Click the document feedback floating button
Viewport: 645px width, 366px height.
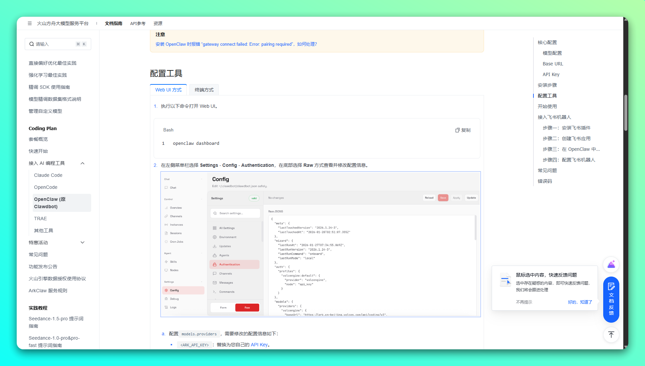611,299
